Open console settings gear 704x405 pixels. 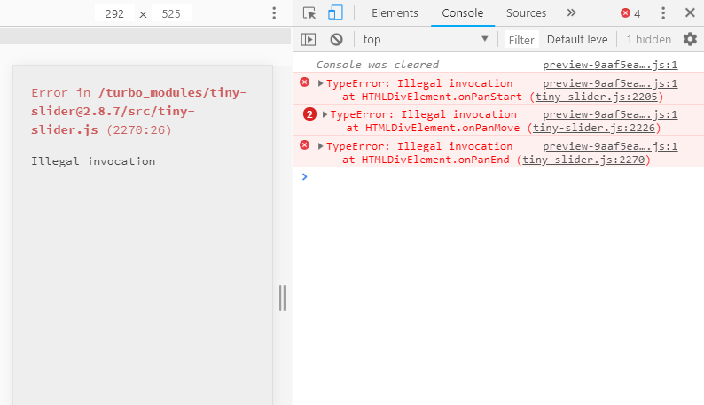coord(690,40)
